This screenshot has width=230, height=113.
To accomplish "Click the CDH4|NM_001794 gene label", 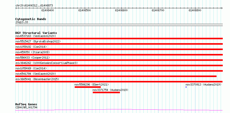I will [26, 107].
